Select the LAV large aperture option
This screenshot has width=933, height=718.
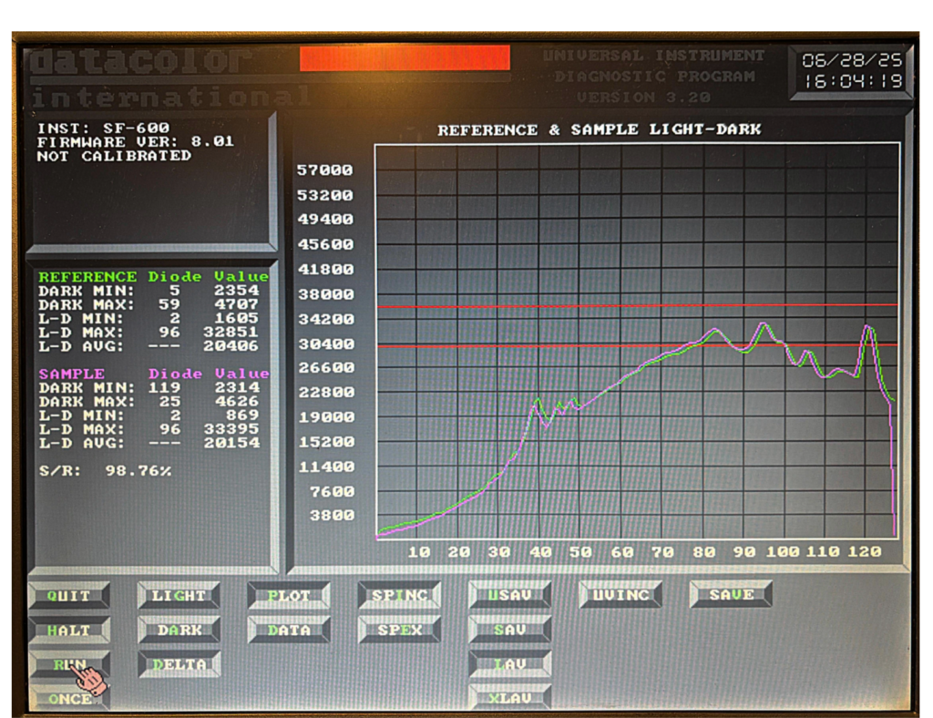click(509, 664)
